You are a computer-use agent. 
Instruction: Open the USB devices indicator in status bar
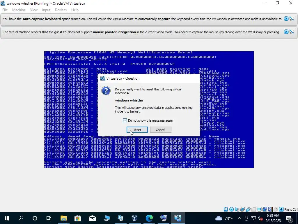pyautogui.click(x=248, y=209)
